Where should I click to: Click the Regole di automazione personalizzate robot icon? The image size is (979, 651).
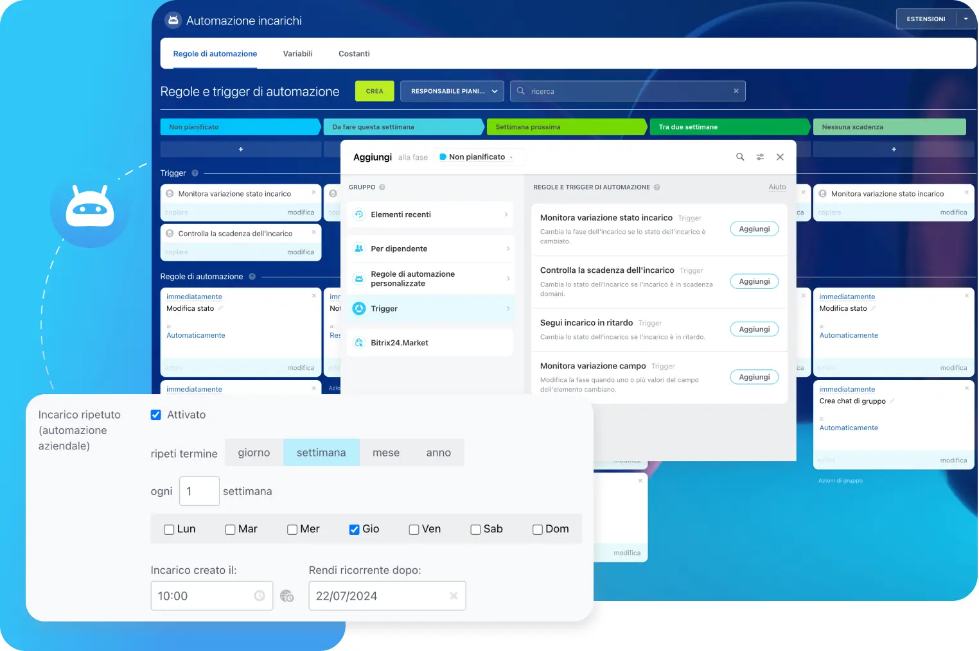359,279
